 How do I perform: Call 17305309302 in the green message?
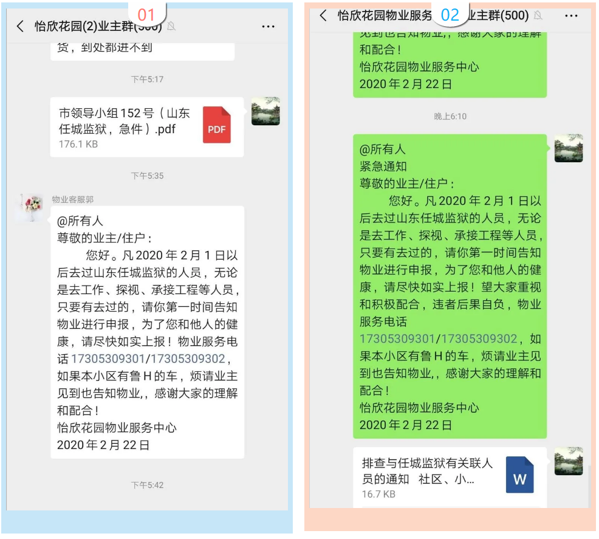(x=479, y=339)
